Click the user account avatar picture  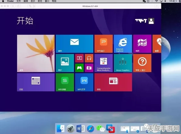[x=151, y=21]
